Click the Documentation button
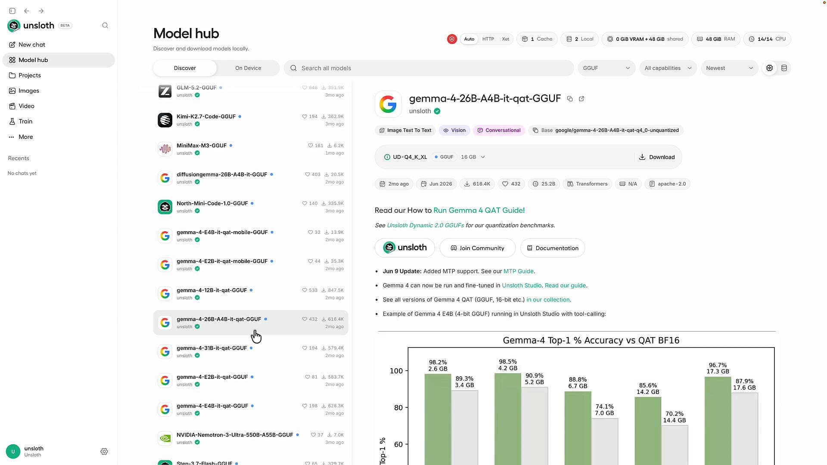This screenshot has height=465, width=827. point(553,248)
